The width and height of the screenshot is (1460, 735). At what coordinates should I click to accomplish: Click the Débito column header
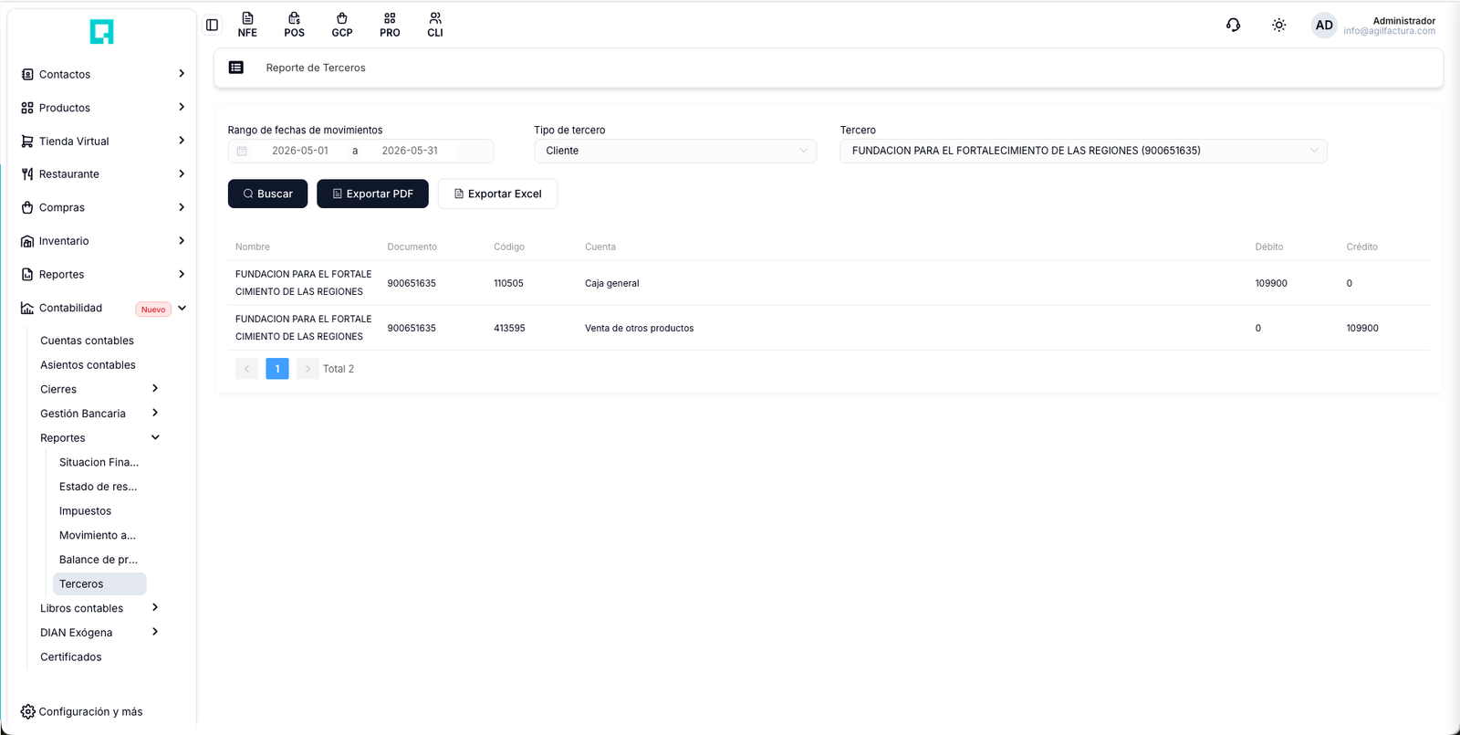tap(1268, 247)
